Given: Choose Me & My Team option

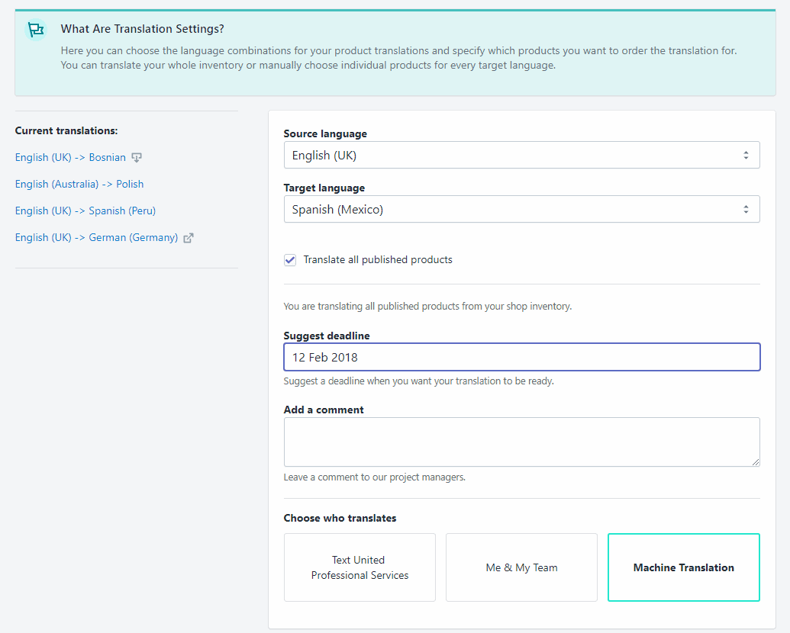Looking at the screenshot, I should (521, 567).
